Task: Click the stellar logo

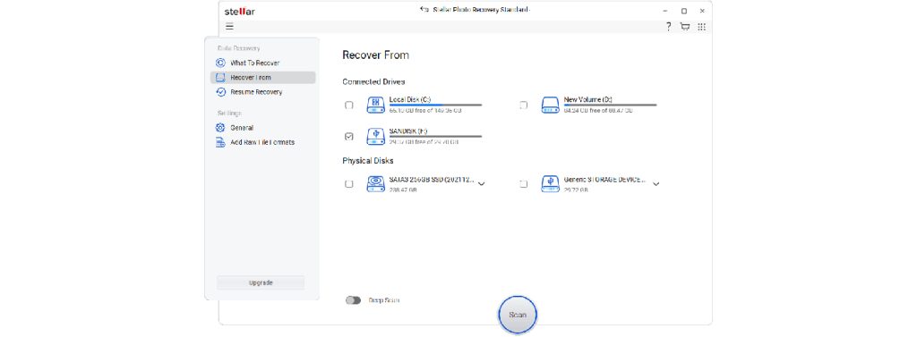Action: 240,11
